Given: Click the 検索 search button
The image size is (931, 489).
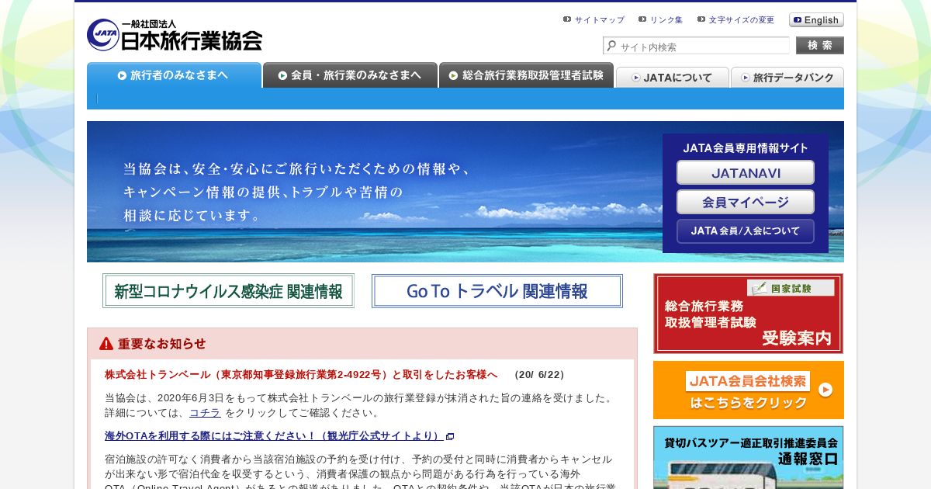Looking at the screenshot, I should (x=820, y=46).
